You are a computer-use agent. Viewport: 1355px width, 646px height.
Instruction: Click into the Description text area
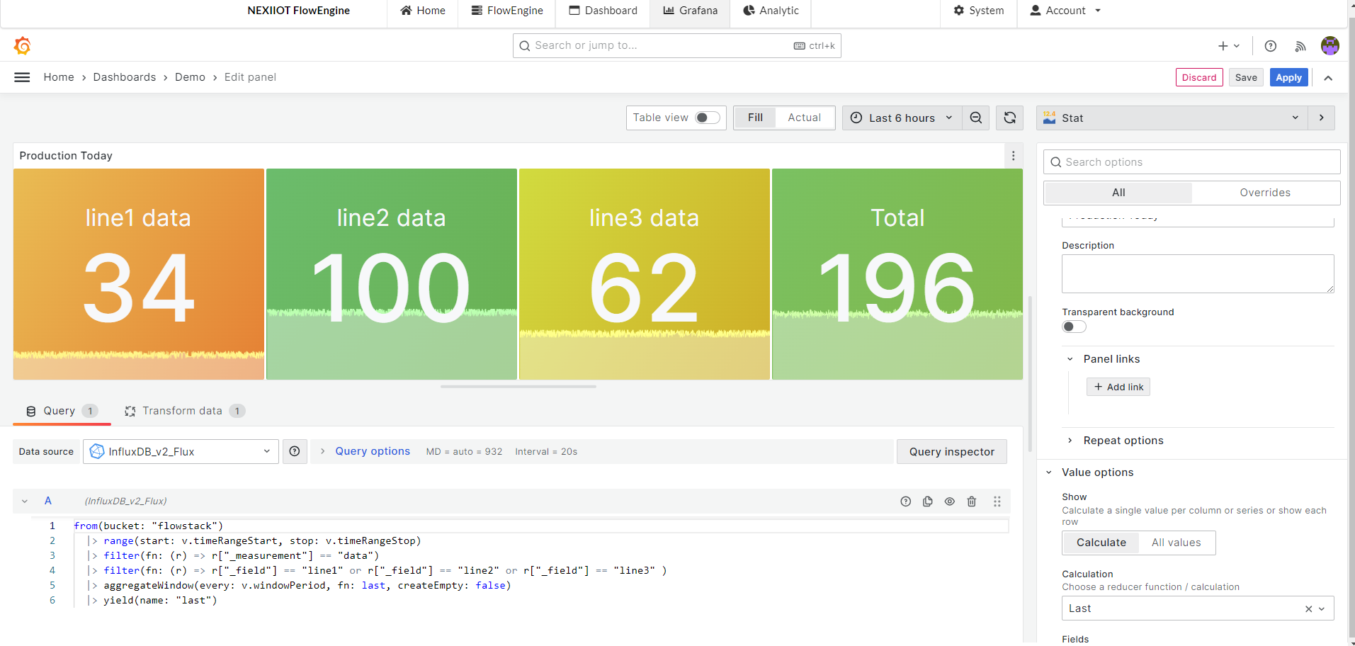[x=1198, y=274]
